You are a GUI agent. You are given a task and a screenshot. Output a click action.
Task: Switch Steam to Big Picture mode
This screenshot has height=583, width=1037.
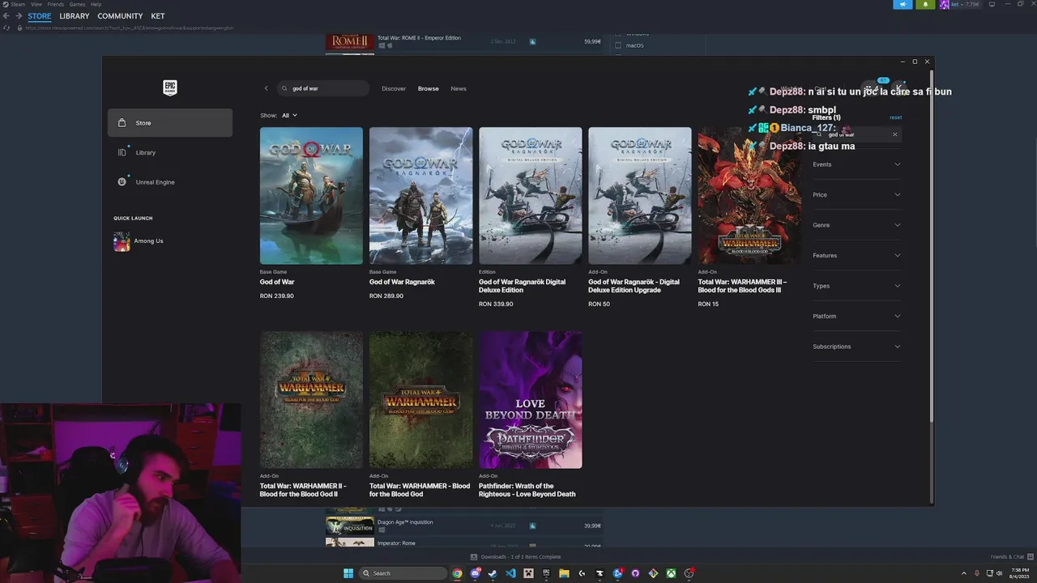[992, 4]
